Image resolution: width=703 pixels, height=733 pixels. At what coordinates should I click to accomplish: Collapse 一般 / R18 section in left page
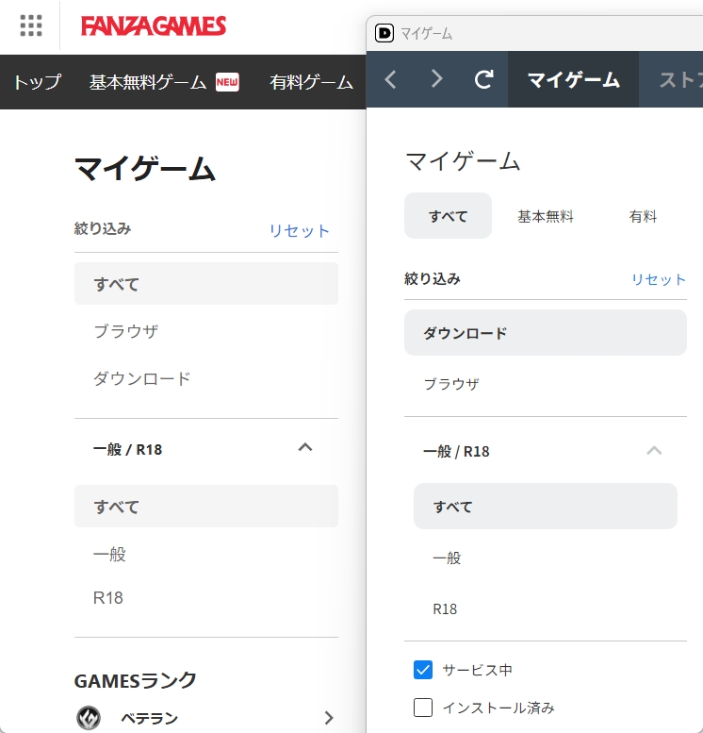[x=304, y=448]
